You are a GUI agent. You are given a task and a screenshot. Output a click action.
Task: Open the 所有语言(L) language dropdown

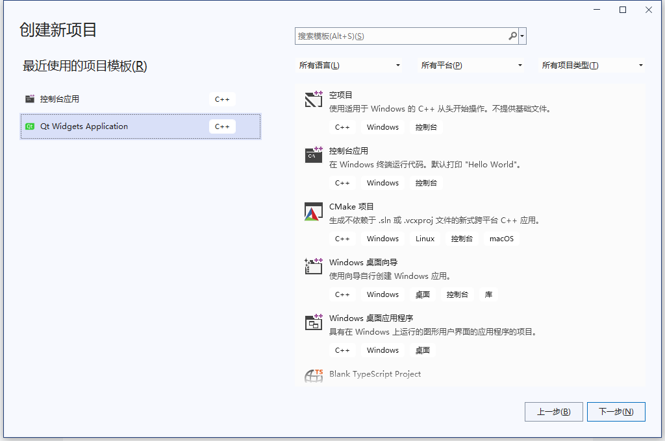coord(349,66)
